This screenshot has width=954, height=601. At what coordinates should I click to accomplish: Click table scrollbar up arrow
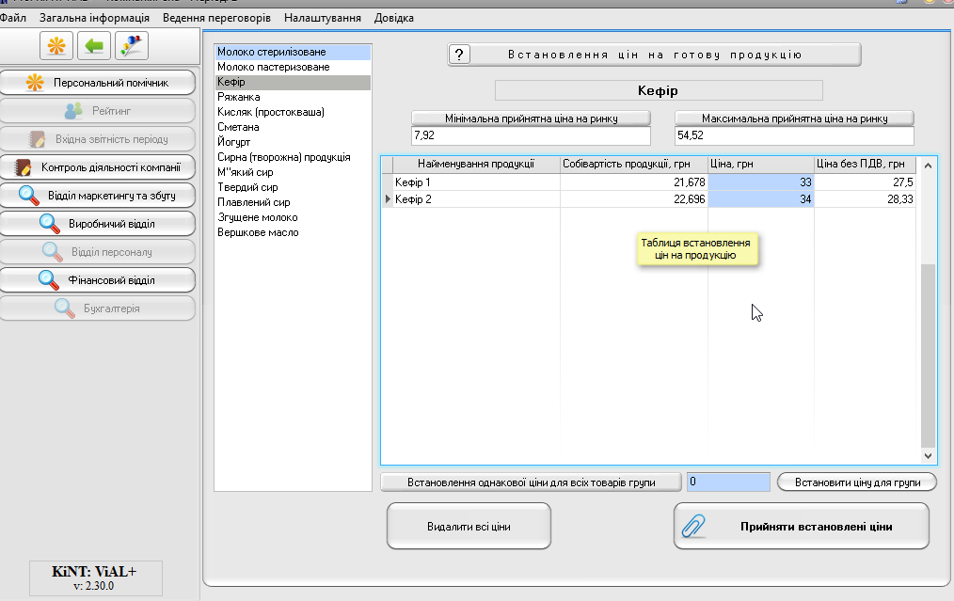point(928,165)
